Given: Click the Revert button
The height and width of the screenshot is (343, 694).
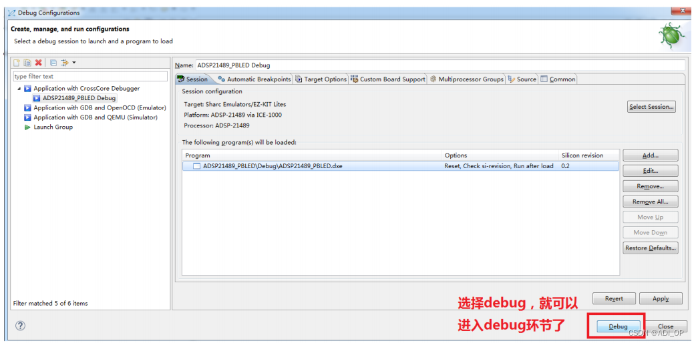Looking at the screenshot, I should (x=614, y=298).
